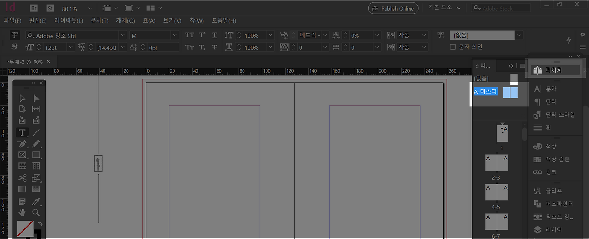Select the Gradient Swatch tool

click(x=22, y=189)
